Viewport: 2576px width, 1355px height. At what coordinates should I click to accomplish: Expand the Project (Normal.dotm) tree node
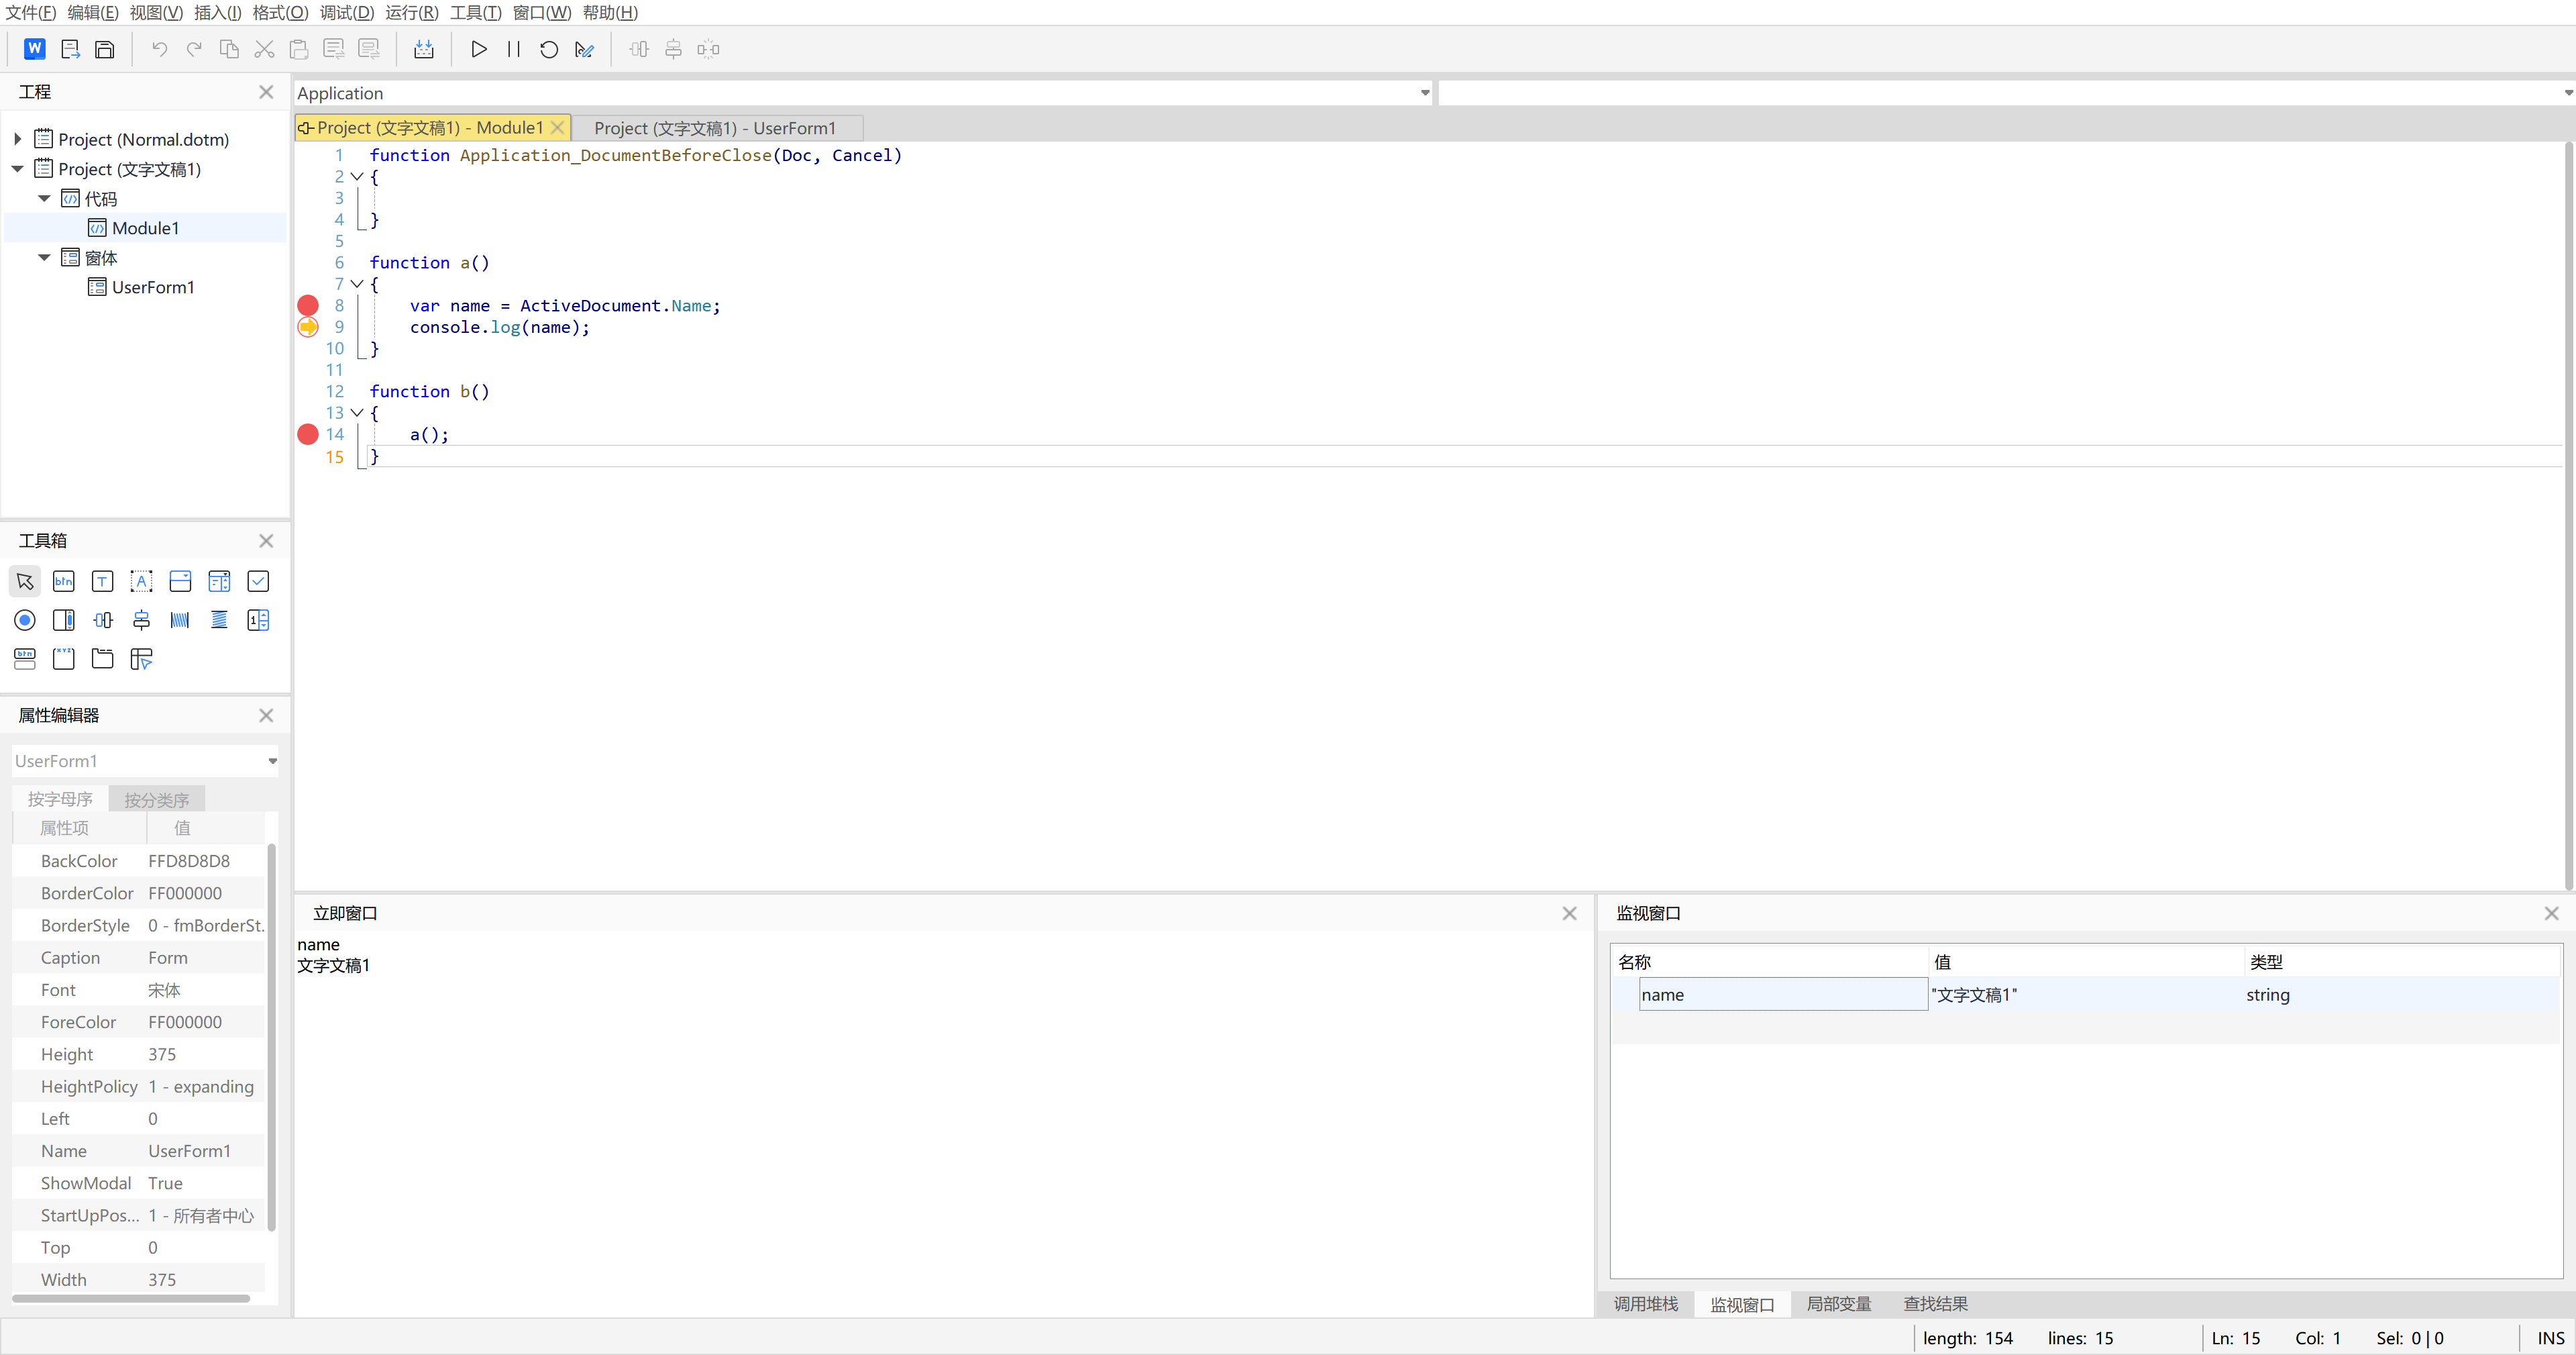coord(18,139)
